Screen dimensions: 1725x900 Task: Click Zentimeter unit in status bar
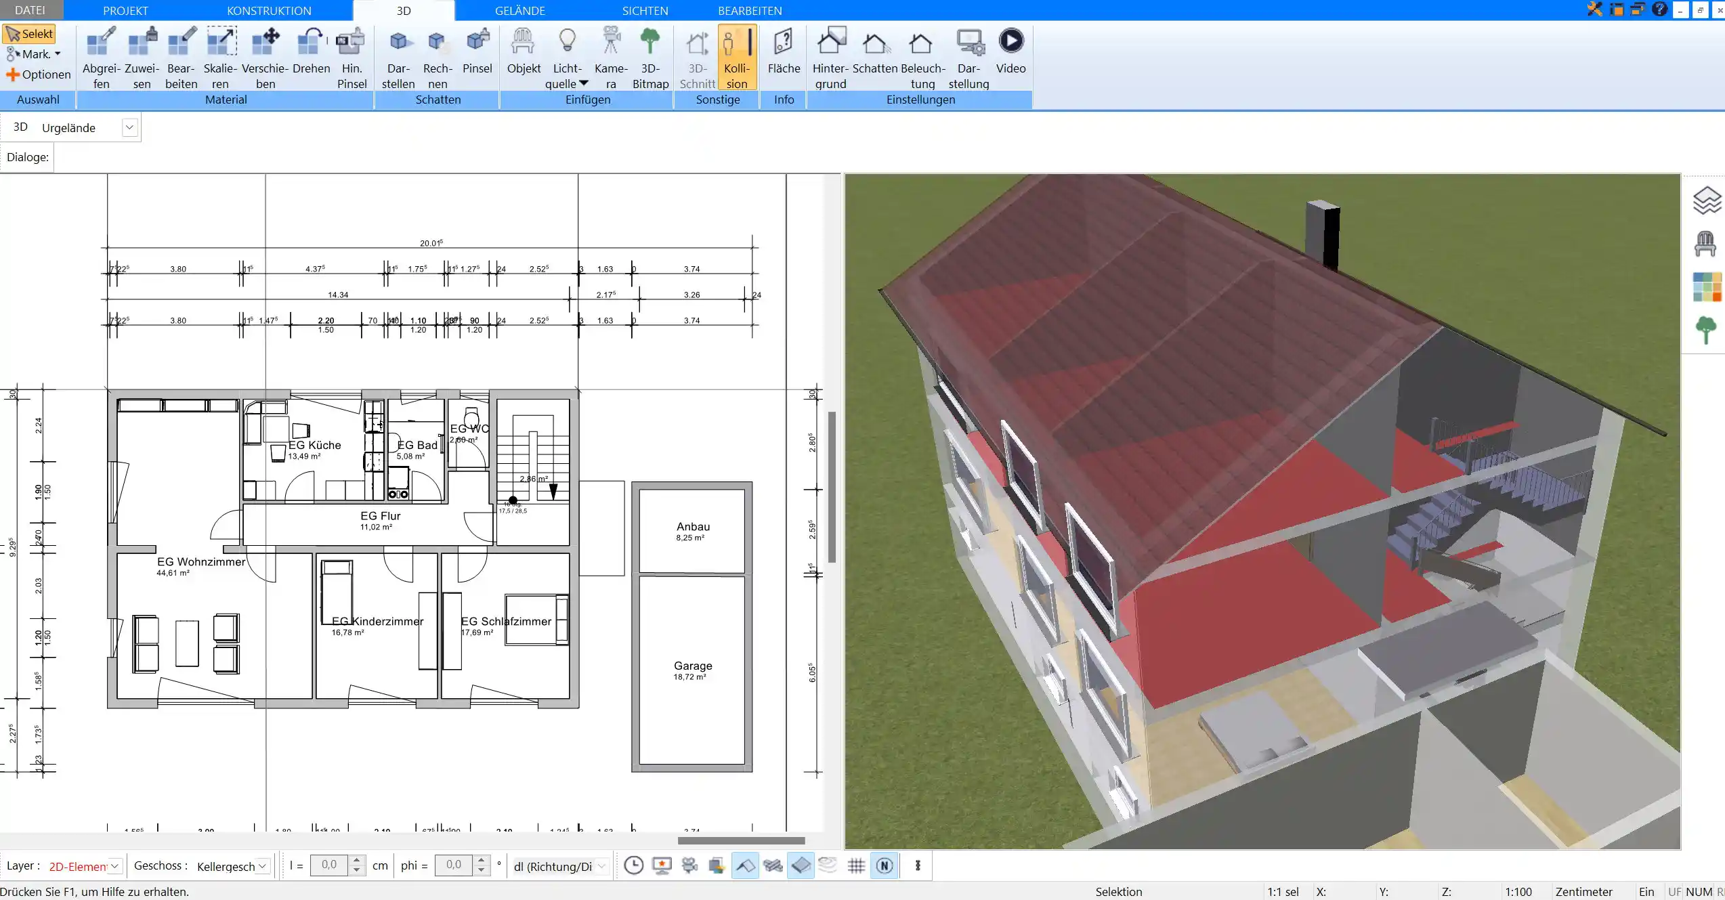(1583, 892)
